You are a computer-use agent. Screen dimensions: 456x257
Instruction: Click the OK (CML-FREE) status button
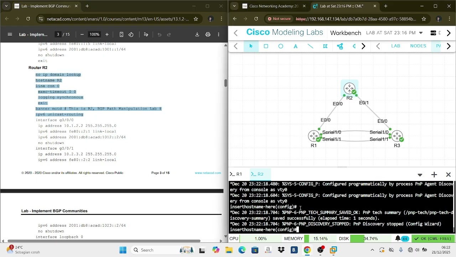(433, 238)
